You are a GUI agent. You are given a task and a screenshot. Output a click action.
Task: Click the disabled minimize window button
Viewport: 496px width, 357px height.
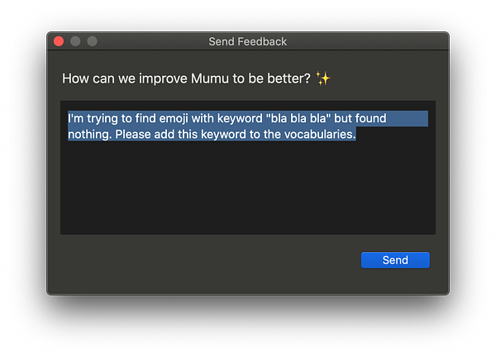[x=75, y=41]
